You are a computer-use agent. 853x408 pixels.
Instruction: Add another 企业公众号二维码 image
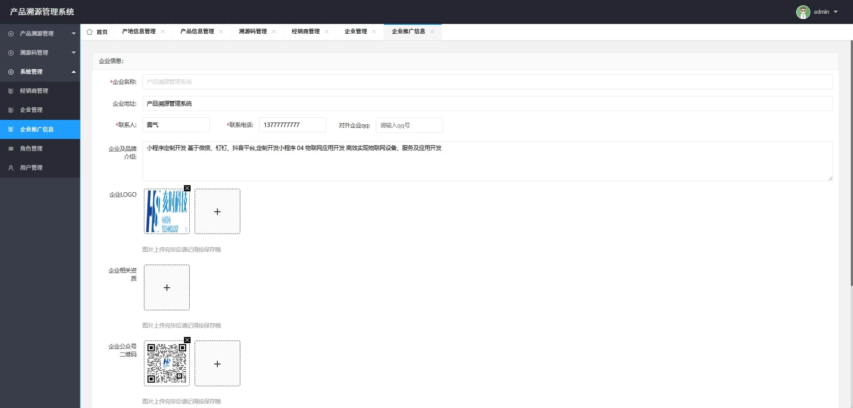pyautogui.click(x=217, y=363)
